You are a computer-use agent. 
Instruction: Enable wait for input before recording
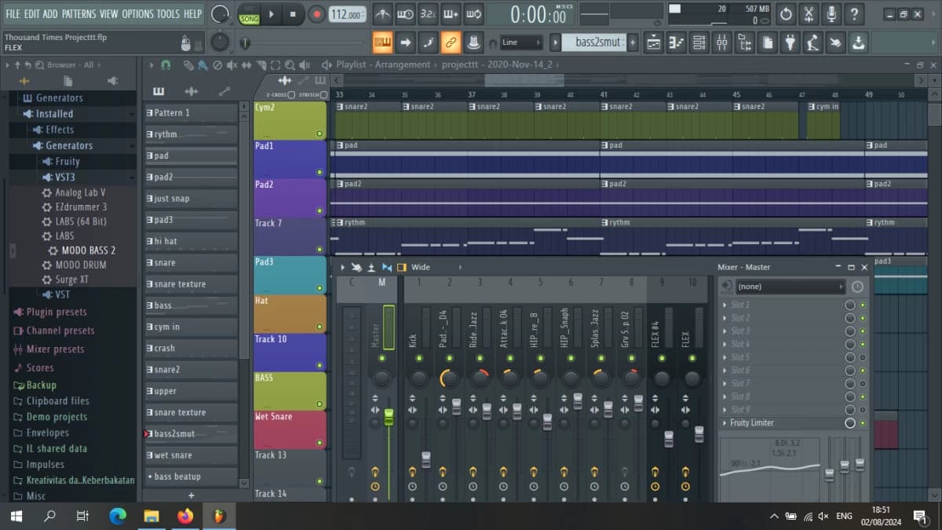pos(405,14)
